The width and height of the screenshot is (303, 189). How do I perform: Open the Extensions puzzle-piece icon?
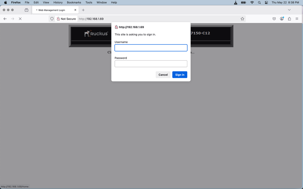pos(289,19)
